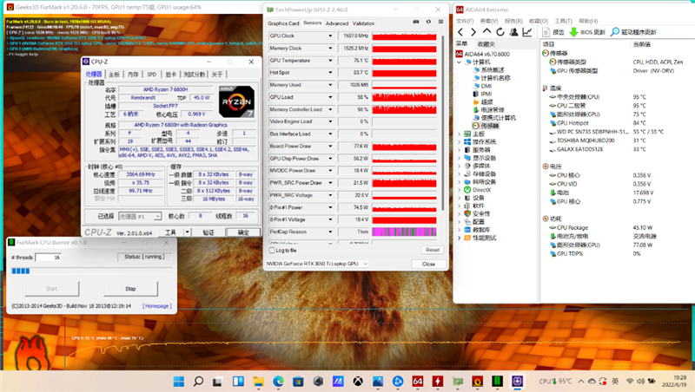Select DirectX item in AIDA64 tree

point(477,190)
